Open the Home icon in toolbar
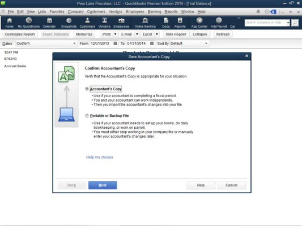This screenshot has width=302, height=226. tap(9, 23)
